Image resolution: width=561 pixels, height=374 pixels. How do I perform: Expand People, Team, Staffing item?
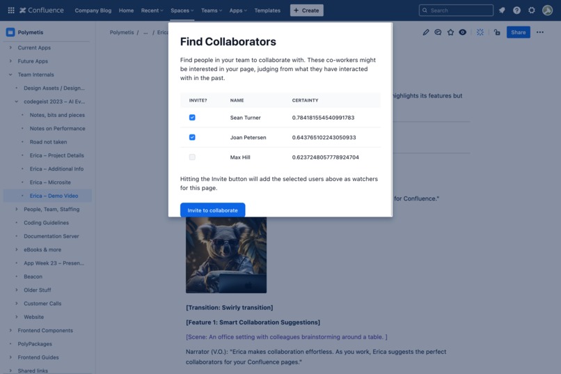[17, 209]
